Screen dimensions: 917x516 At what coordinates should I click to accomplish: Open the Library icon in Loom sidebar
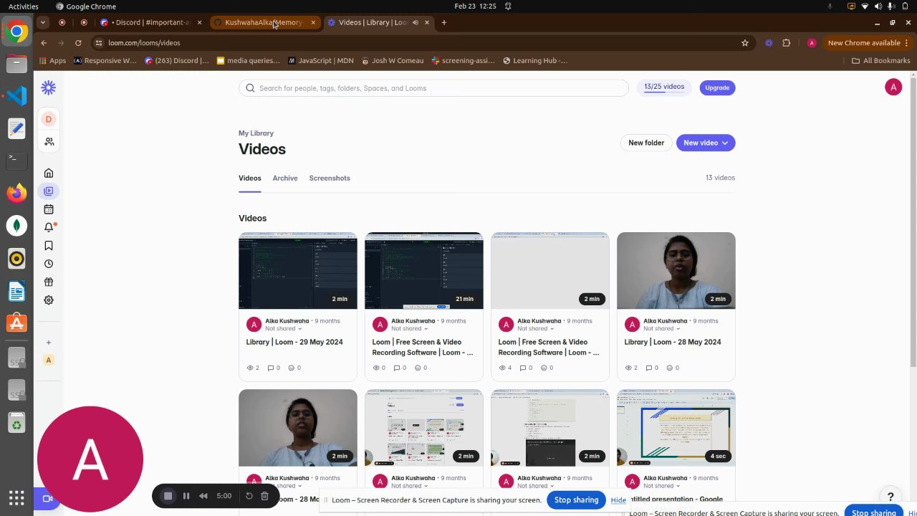(x=49, y=191)
